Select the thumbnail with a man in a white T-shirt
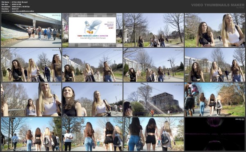Screen dimensions: 246x152 tap(92, 134)
